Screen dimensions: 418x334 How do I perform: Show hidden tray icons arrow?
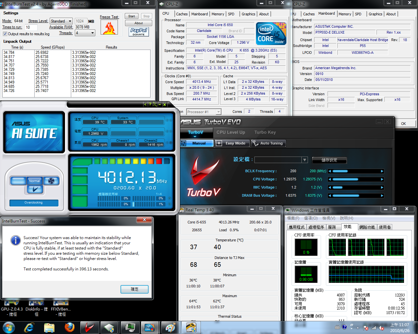coord(358,328)
